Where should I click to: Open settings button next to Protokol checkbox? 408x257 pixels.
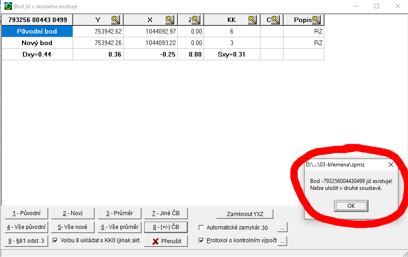tap(283, 240)
